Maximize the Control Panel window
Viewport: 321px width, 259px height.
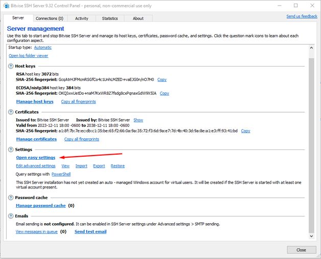(x=296, y=6)
